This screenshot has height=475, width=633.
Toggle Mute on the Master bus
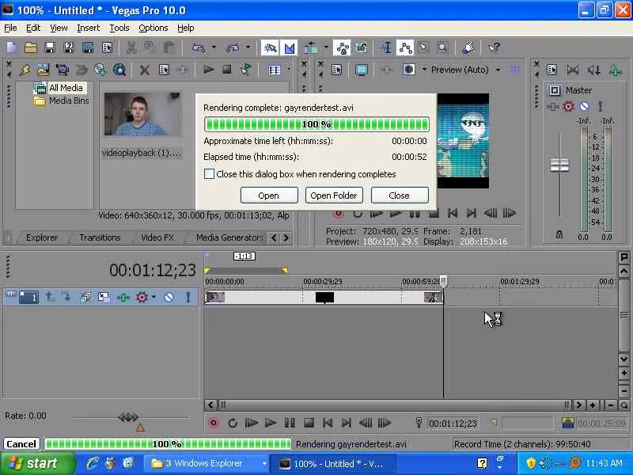(x=584, y=107)
